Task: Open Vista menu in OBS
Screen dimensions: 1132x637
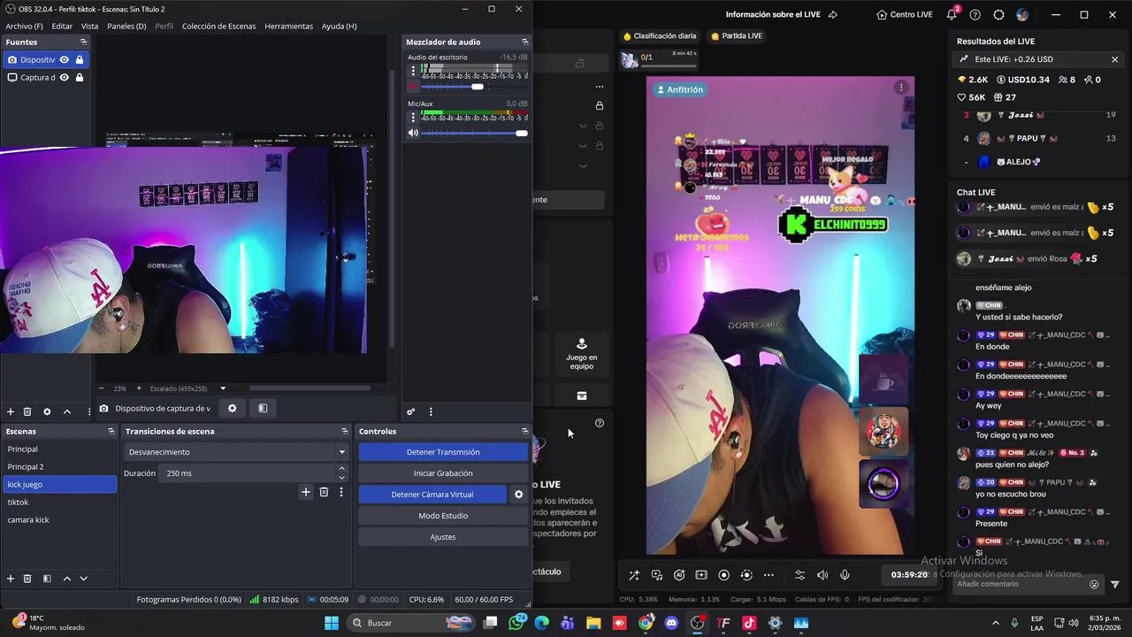Action: pyautogui.click(x=90, y=26)
